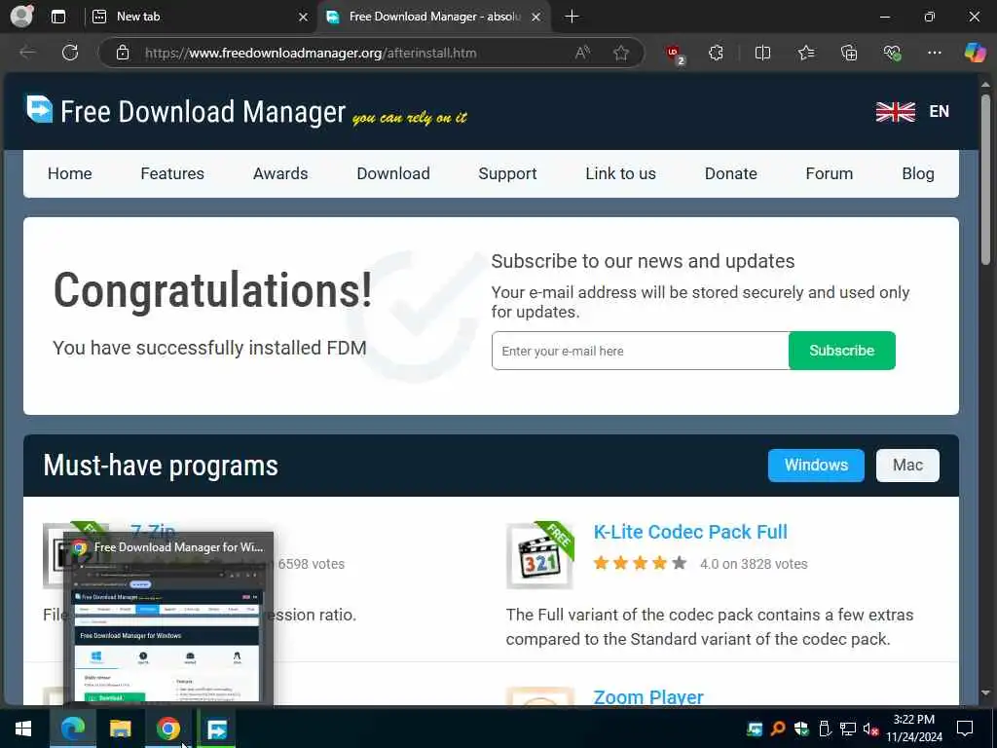The image size is (997, 748).
Task: Click the Chrome taskbar icon
Action: click(167, 729)
